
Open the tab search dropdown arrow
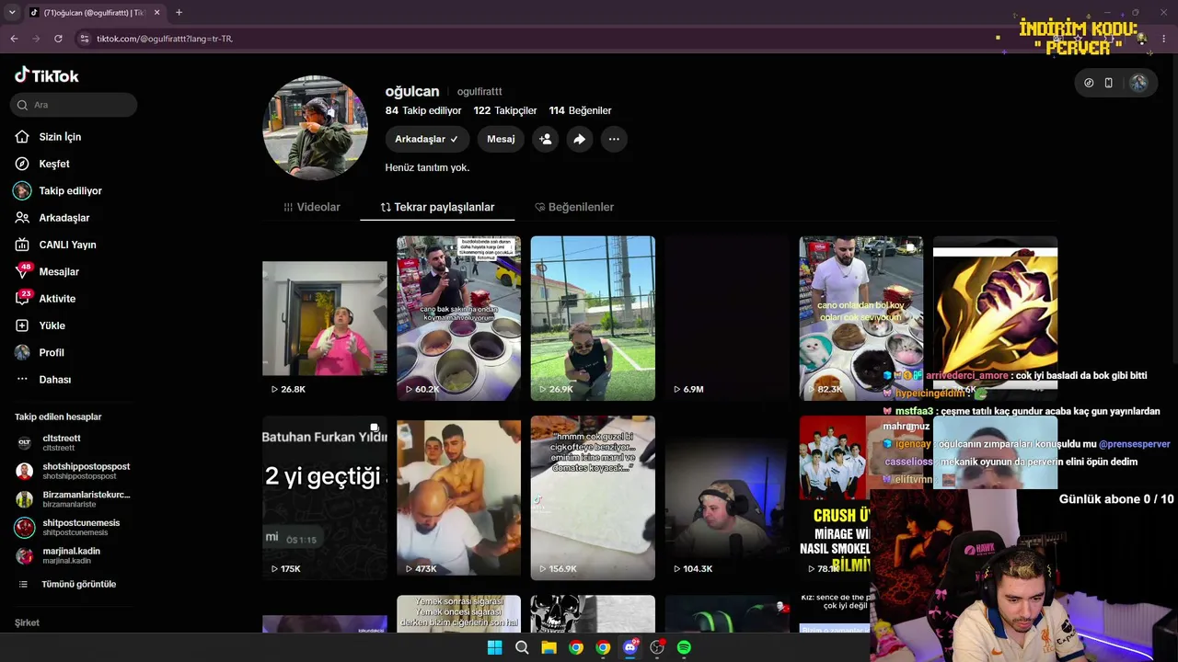pos(12,12)
